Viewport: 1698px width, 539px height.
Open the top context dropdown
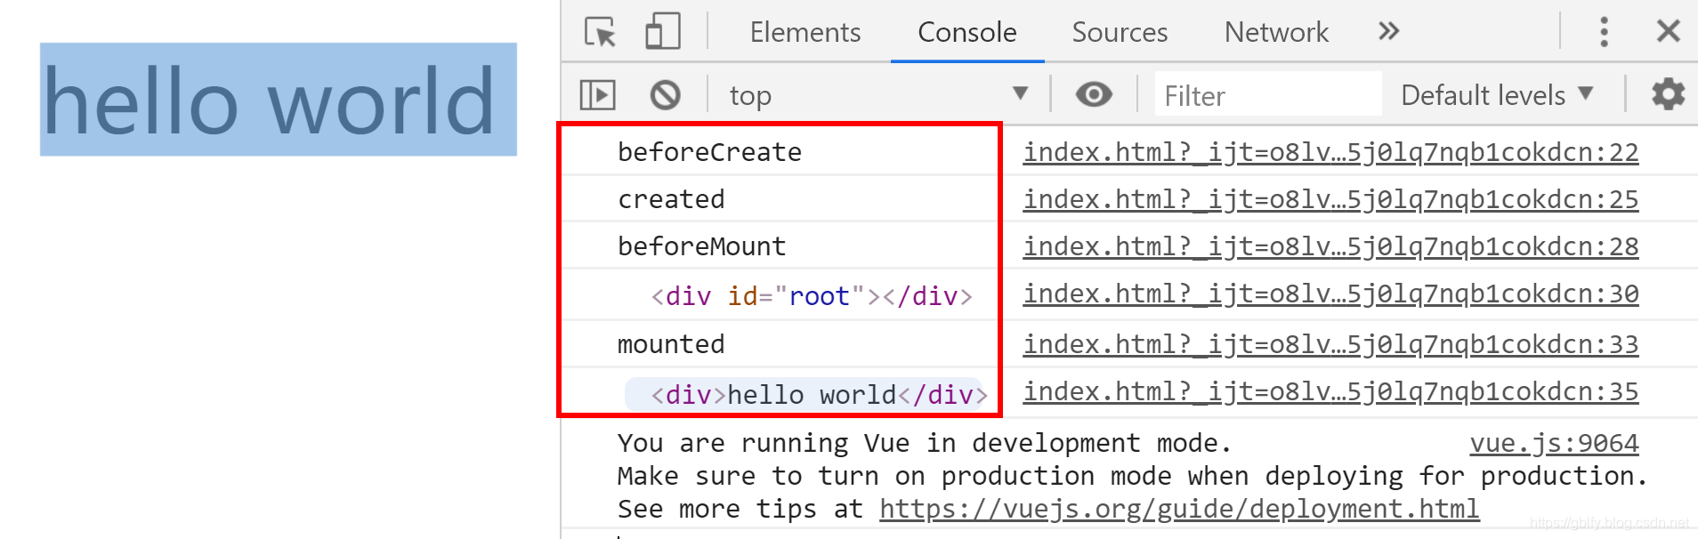(878, 94)
